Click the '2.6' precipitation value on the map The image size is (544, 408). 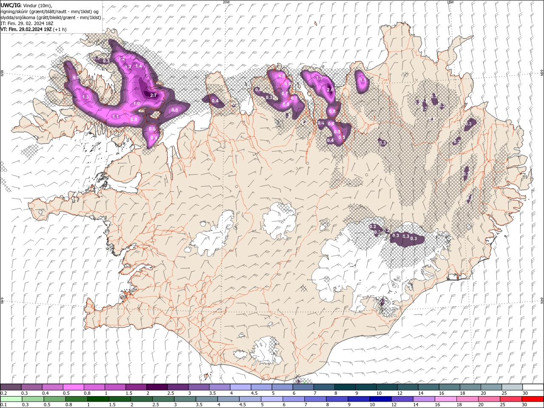point(331,89)
